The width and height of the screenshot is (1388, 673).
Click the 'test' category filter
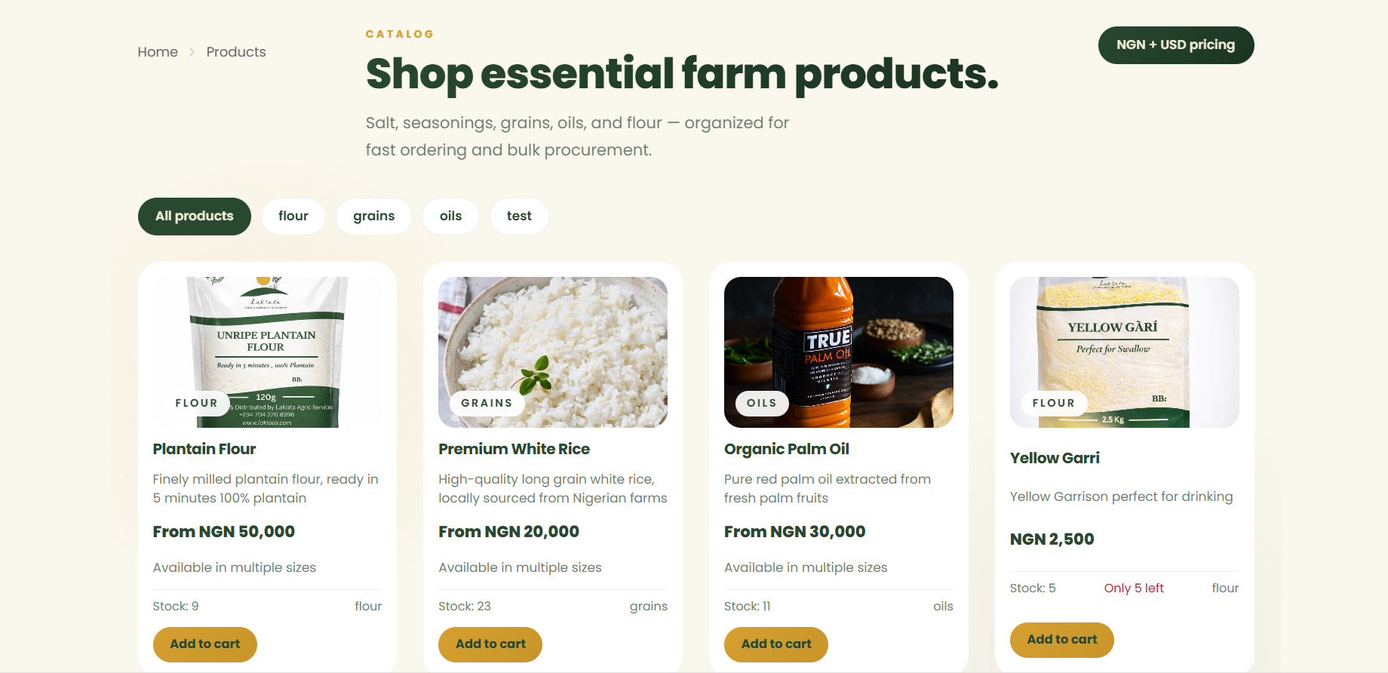pos(519,216)
